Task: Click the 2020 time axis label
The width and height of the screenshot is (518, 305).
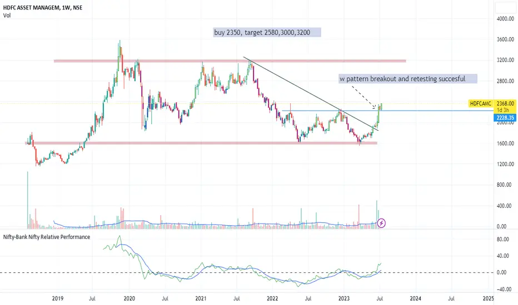Action: pos(129,298)
